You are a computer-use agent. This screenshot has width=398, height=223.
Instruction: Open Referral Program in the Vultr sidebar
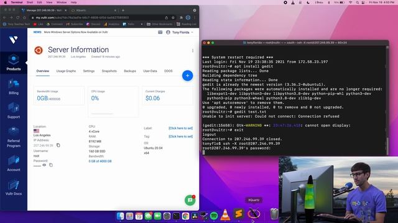tap(14, 137)
